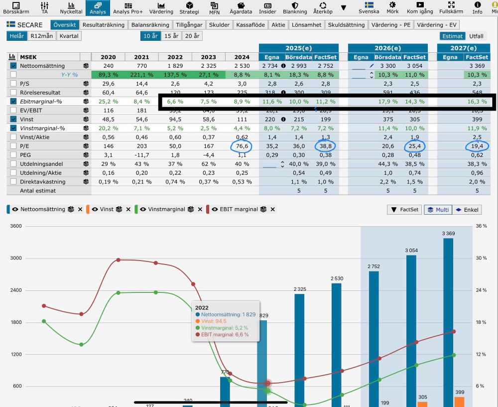Check the P/E row checkbox
The height and width of the screenshot is (407, 498).
13,146
